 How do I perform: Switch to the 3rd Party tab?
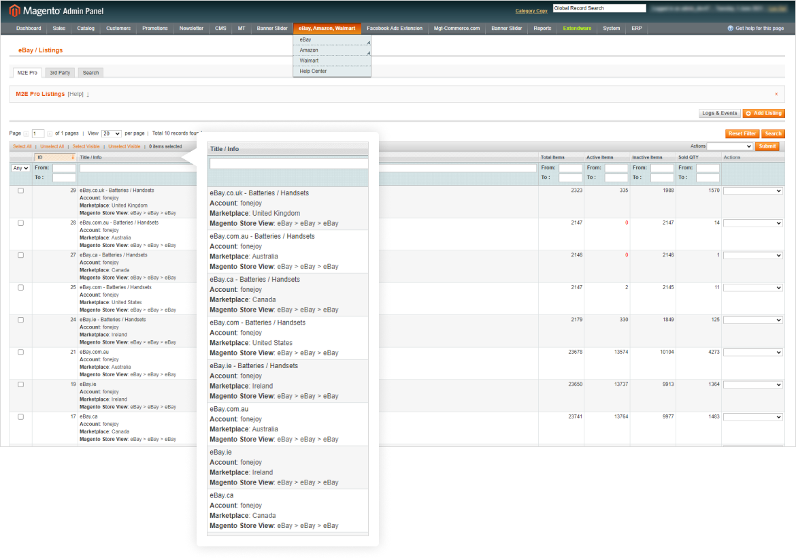pyautogui.click(x=60, y=73)
